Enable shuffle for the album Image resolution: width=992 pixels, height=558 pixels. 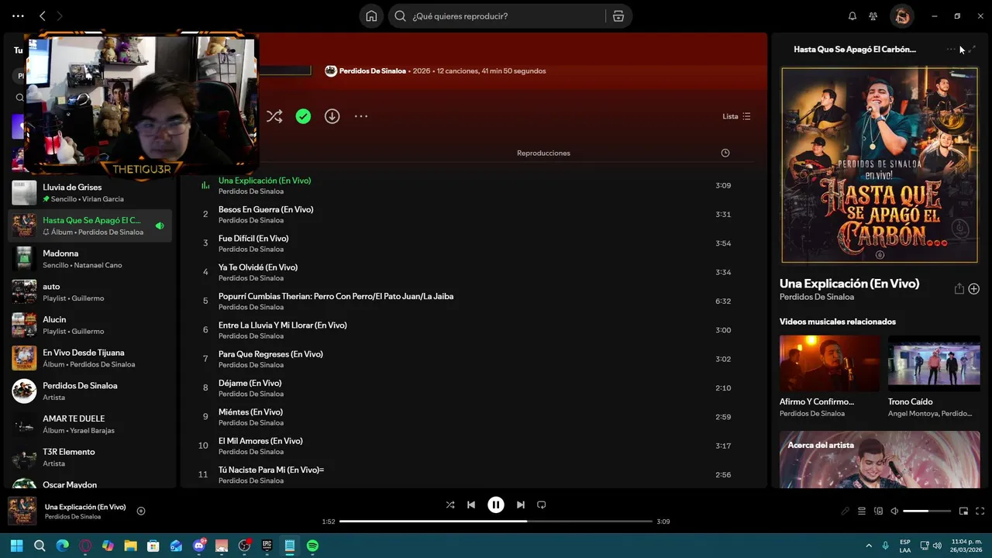(x=274, y=116)
